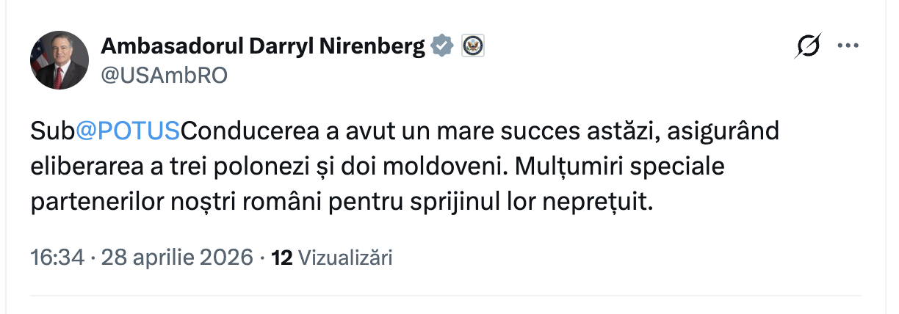The image size is (899, 314).
Task: Click the word "Sub" starting the post
Action: (x=53, y=132)
